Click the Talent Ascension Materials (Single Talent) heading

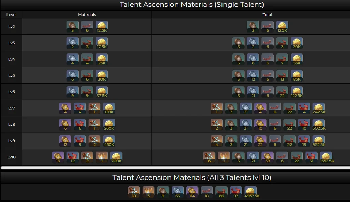pos(192,5)
